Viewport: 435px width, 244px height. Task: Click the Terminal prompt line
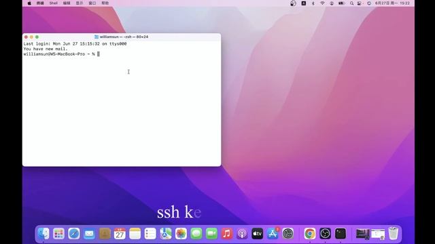click(x=61, y=54)
